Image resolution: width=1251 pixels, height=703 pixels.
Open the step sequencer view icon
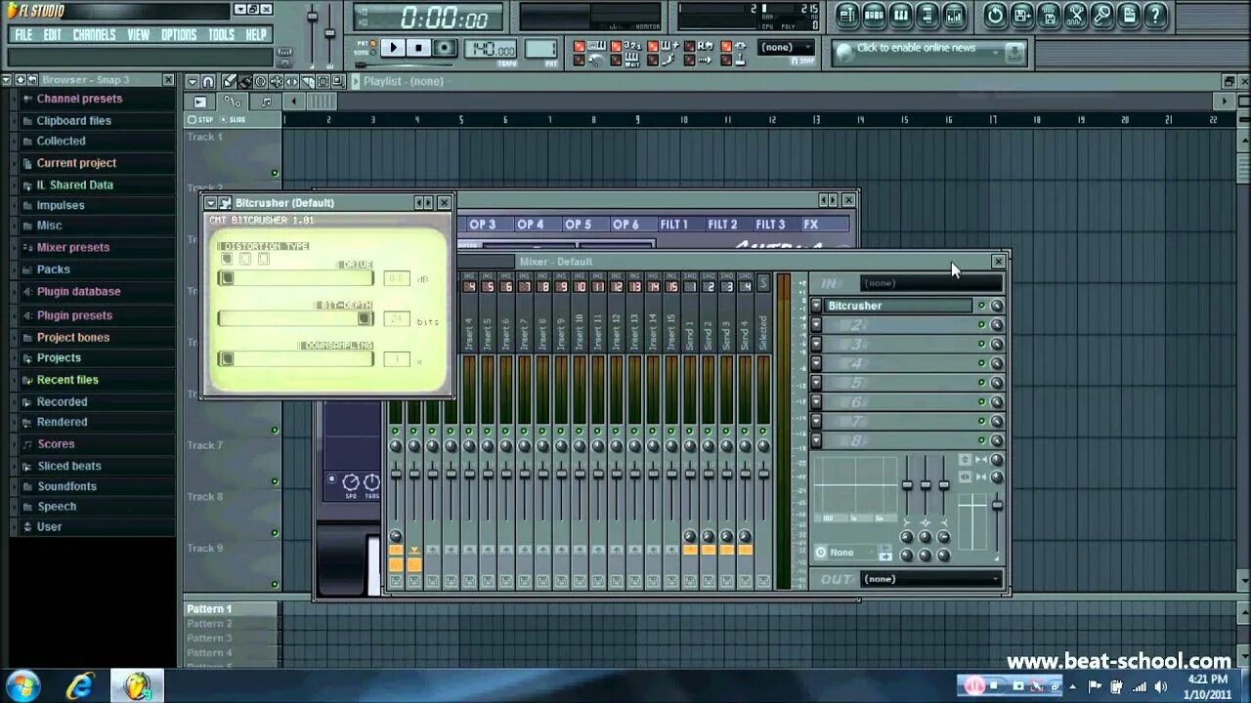click(x=874, y=15)
